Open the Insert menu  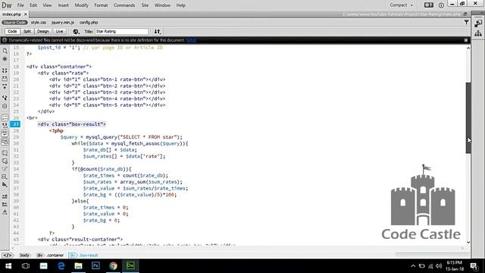(x=64, y=5)
